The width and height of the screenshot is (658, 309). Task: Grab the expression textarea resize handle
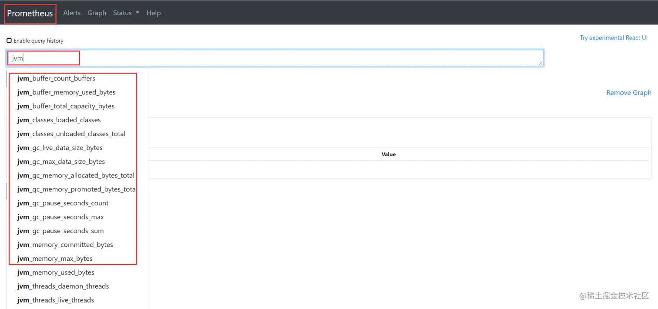click(x=540, y=63)
